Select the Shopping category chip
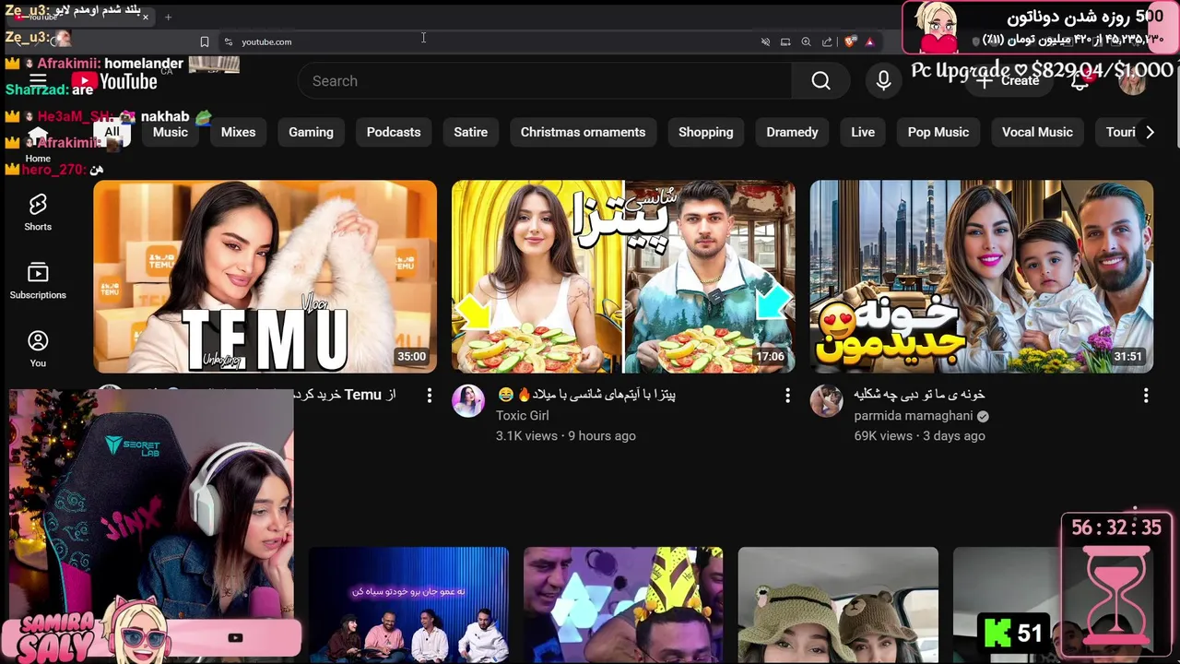This screenshot has width=1180, height=664. 705,132
